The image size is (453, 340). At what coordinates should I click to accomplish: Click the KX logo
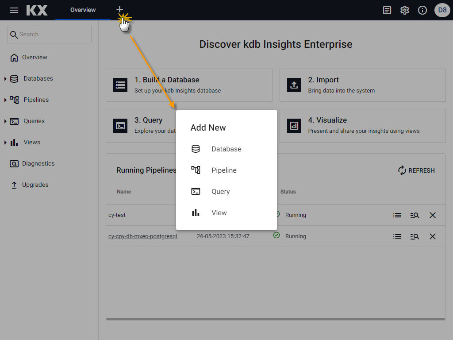(x=37, y=10)
